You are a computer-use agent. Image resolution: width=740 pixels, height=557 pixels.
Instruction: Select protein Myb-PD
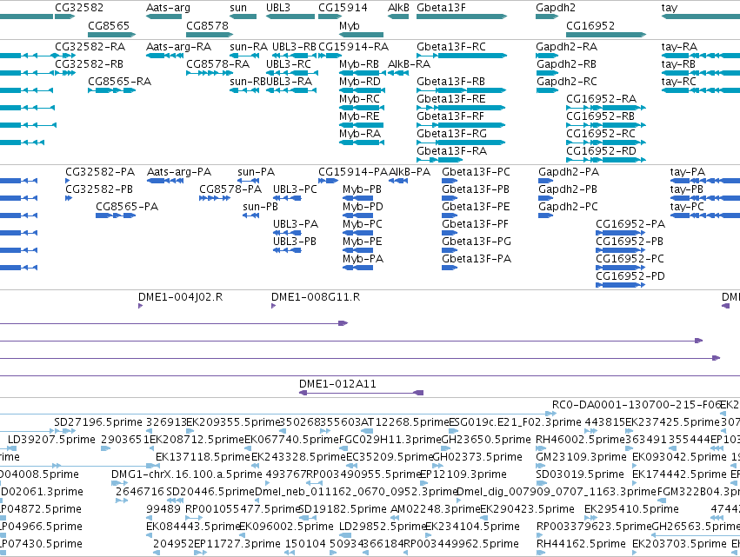[357, 216]
